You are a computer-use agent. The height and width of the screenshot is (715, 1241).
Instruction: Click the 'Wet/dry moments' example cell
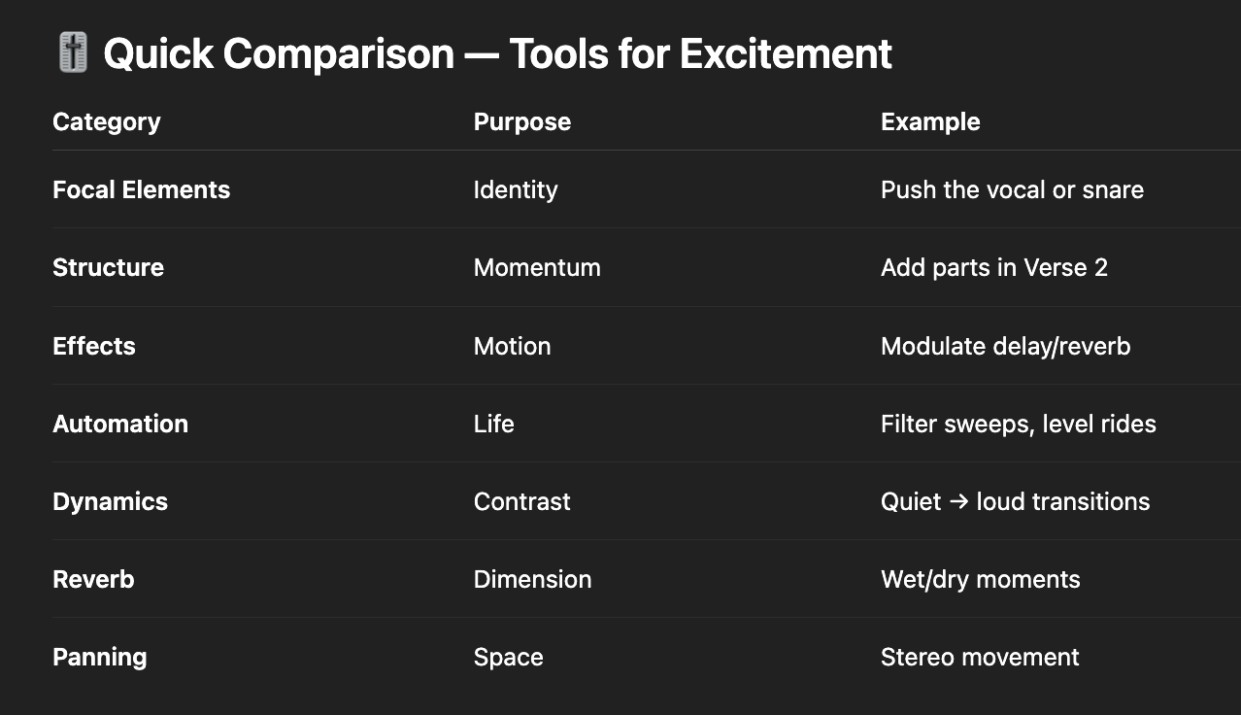coord(980,579)
